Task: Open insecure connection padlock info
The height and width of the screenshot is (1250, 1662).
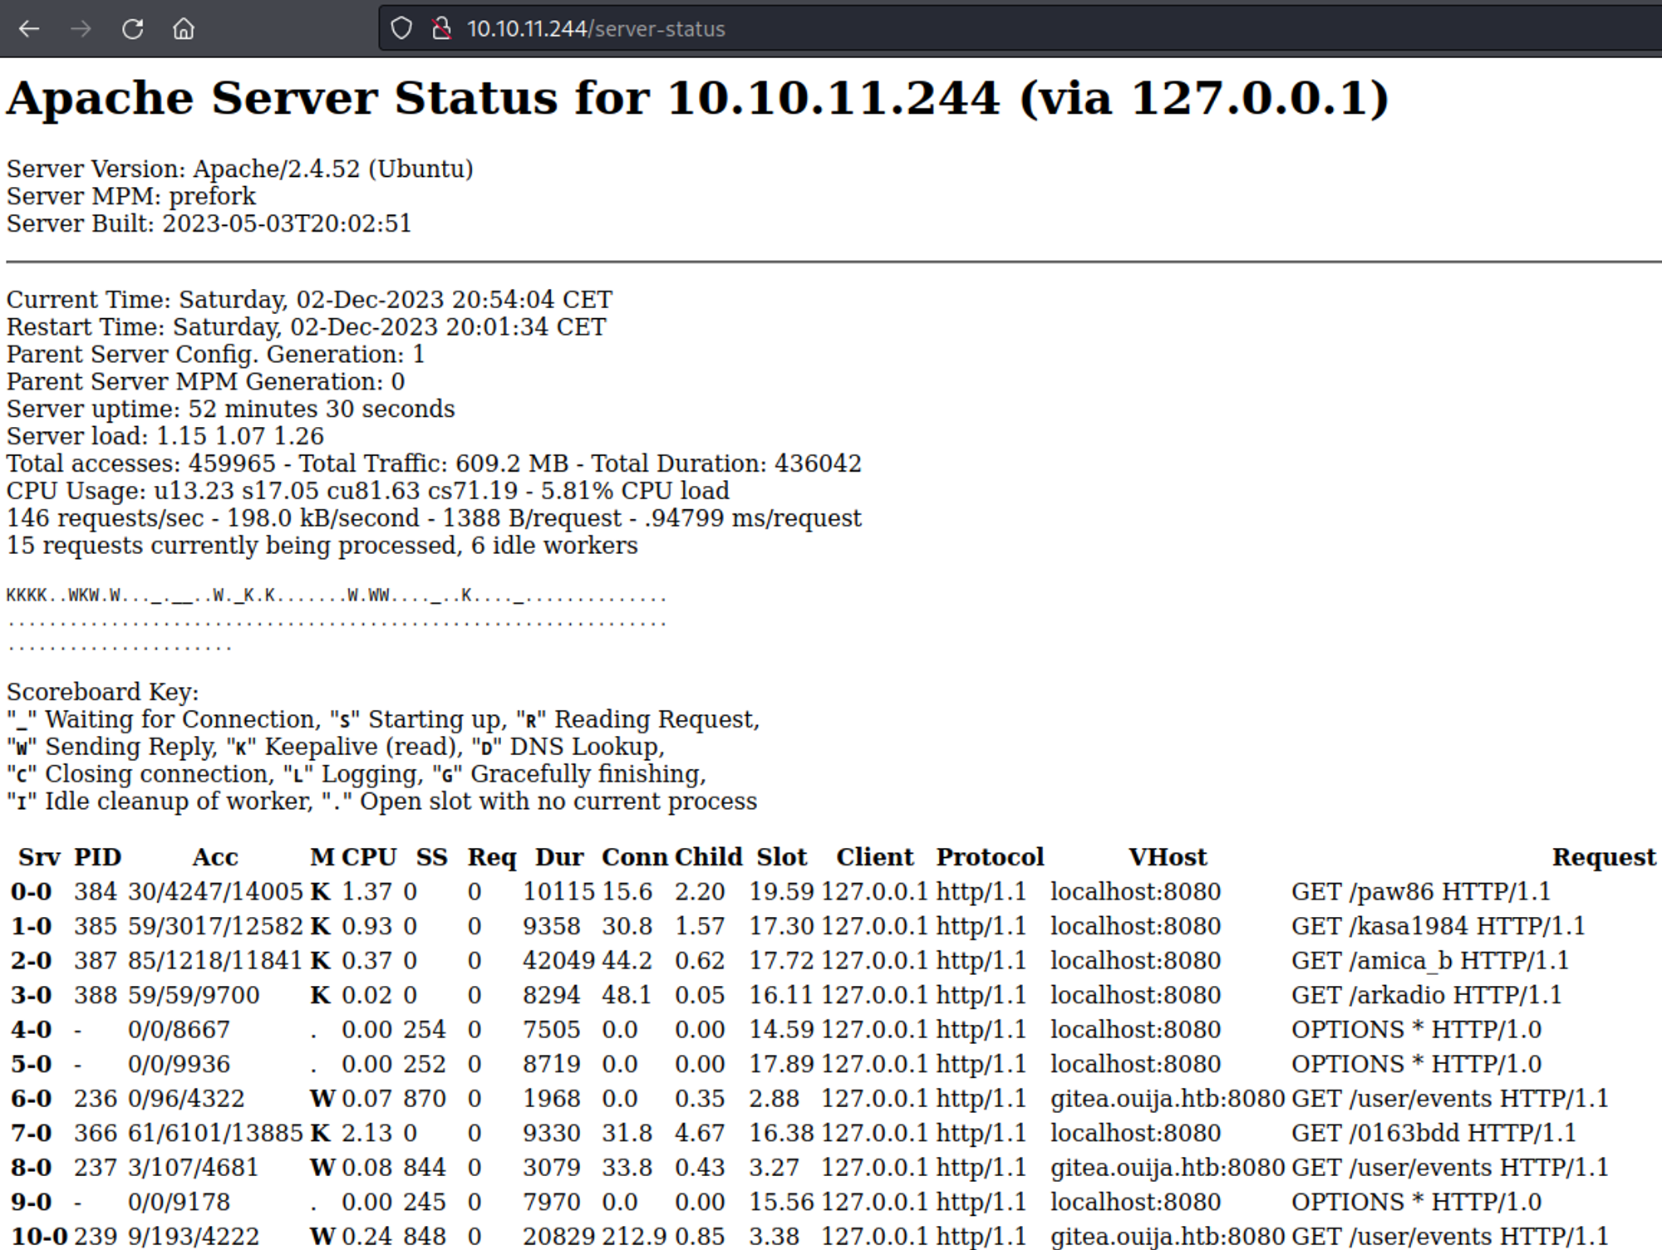Action: pyautogui.click(x=441, y=29)
